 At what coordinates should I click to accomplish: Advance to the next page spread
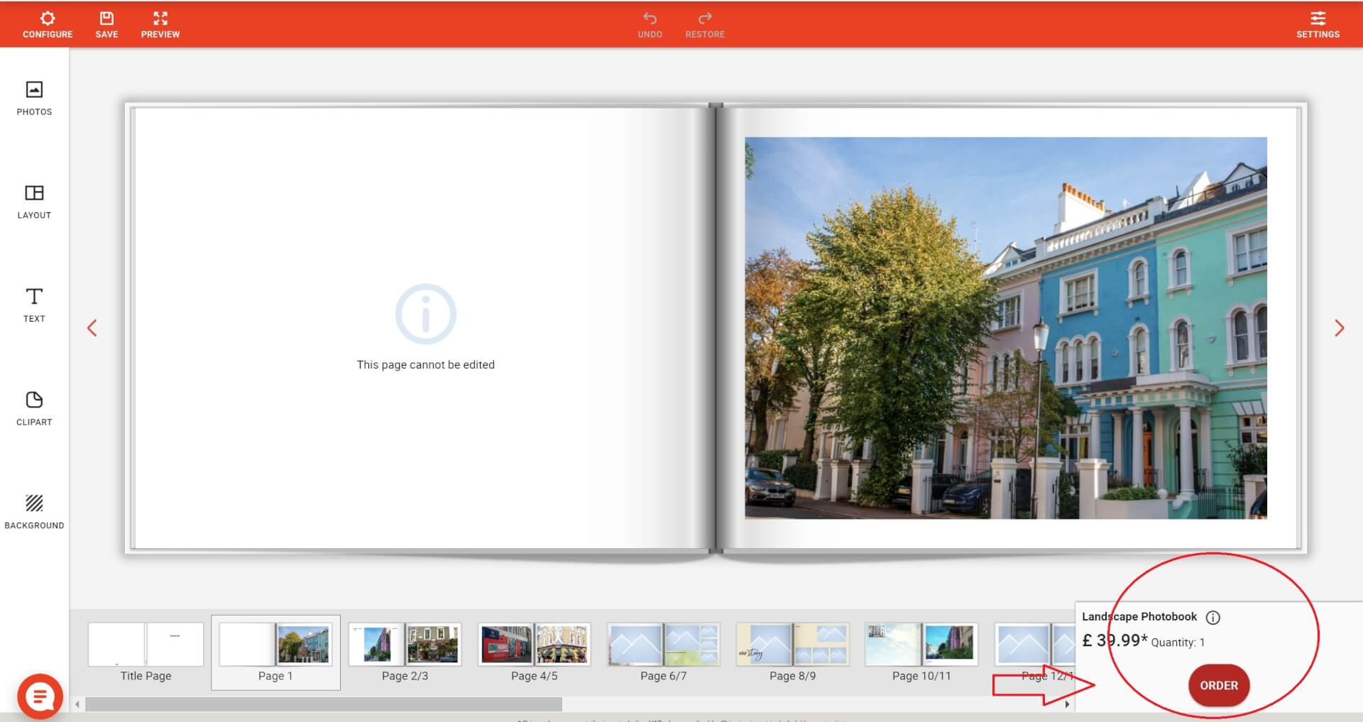(1339, 328)
